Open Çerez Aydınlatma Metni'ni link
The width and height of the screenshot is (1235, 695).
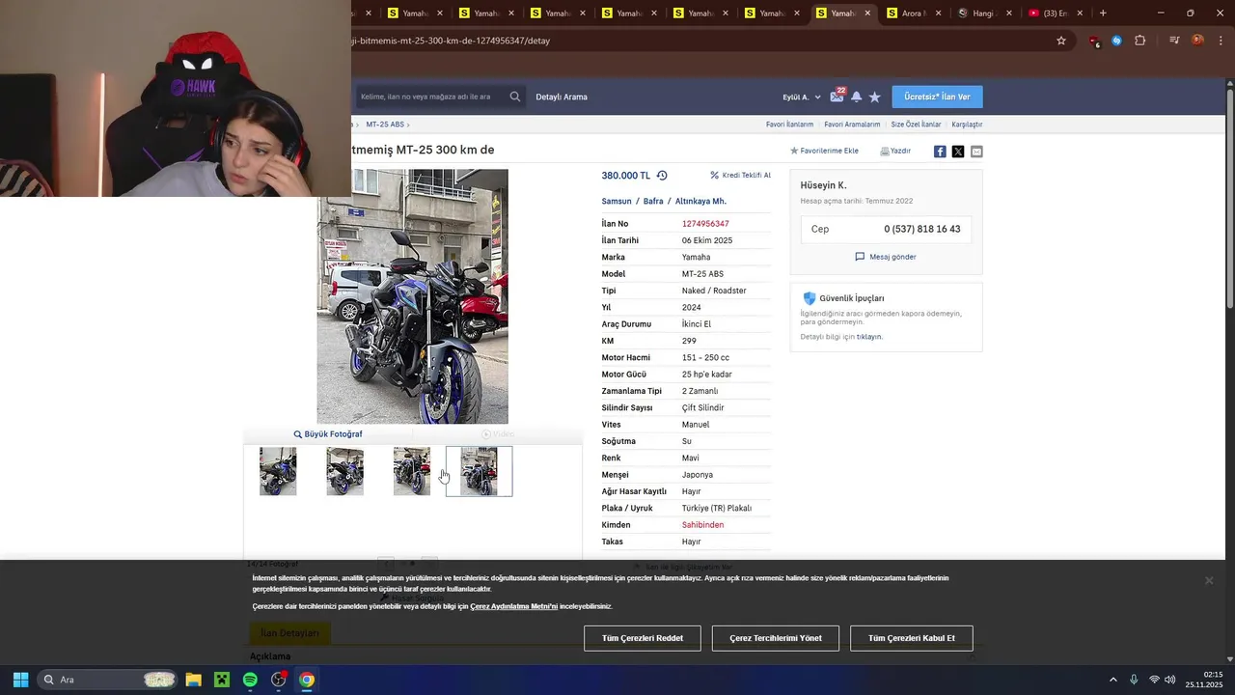coord(513,606)
